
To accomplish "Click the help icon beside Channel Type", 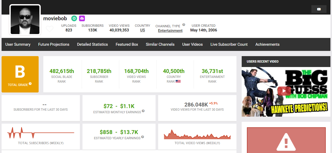I will pyautogui.click(x=184, y=25).
